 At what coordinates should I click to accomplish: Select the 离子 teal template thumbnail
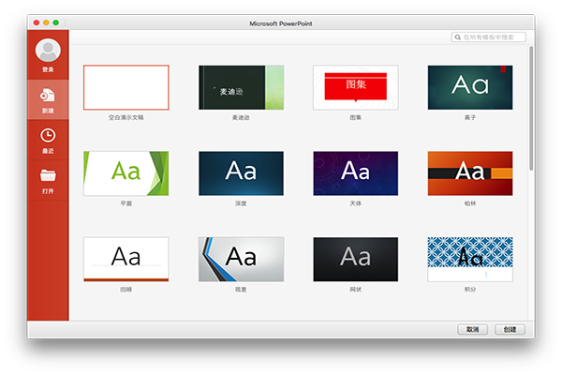[x=470, y=87]
